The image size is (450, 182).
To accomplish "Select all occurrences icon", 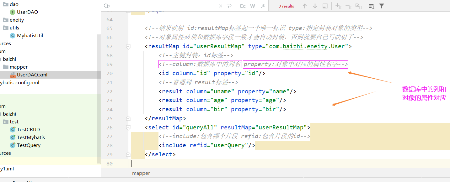I will [358, 6].
